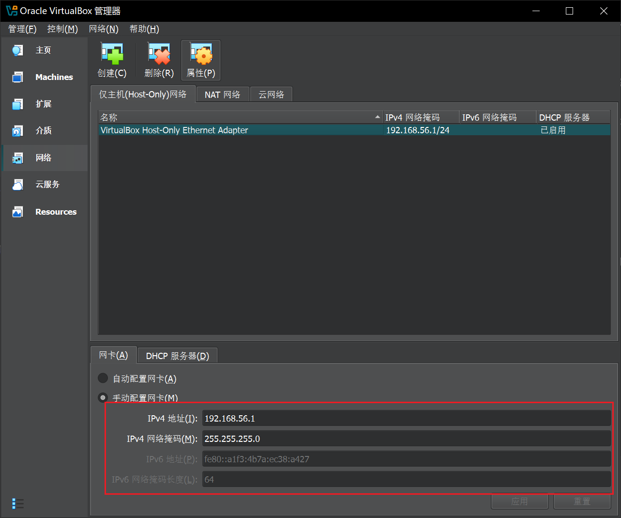This screenshot has width=621, height=518.
Task: Open Resources in the sidebar
Action: [x=45, y=212]
